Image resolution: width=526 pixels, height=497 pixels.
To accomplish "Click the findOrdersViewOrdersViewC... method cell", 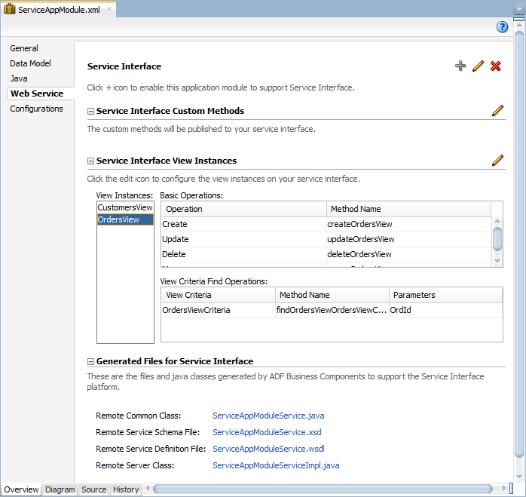I will [x=332, y=310].
